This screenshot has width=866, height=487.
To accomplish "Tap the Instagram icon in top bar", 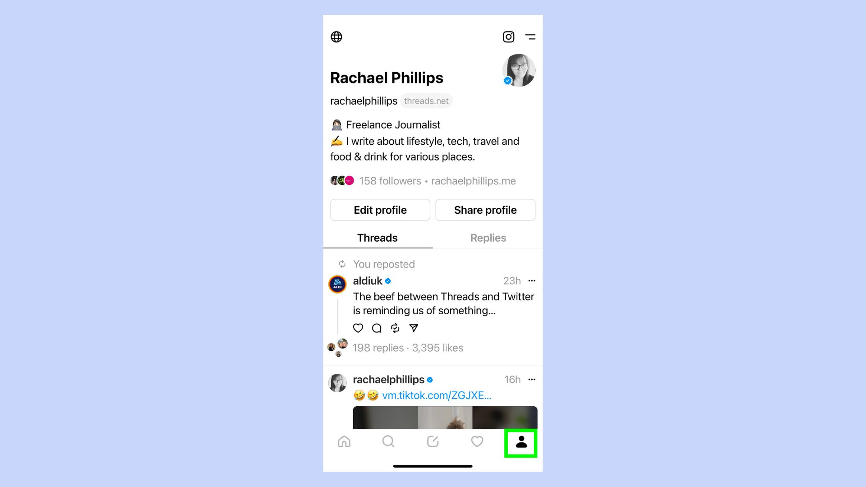I will coord(508,37).
